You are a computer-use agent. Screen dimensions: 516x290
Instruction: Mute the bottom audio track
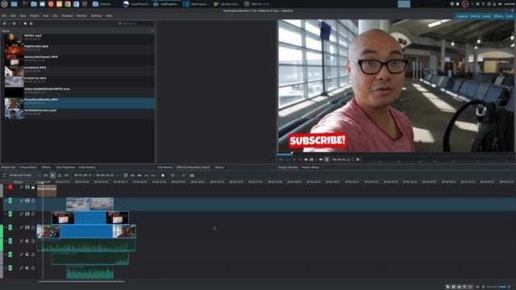27,268
